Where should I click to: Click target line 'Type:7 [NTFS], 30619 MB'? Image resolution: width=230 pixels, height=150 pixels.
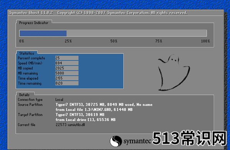pos(80,115)
